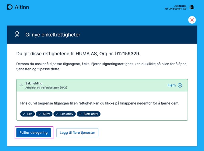This screenshot has height=151, width=204.
Task: Collapse the Sykmelding service panel
Action: [21, 85]
